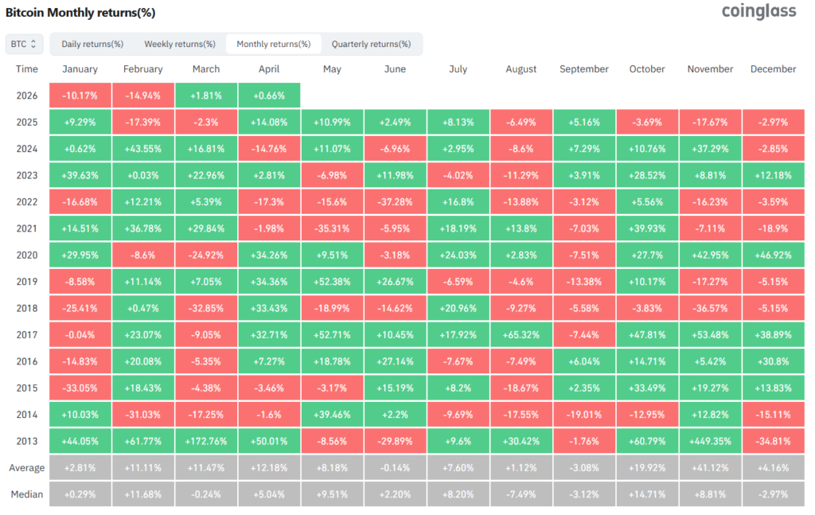Select the 2022 June cell showing -37.28%
Viewport: 815px width, 515px height.
point(396,201)
